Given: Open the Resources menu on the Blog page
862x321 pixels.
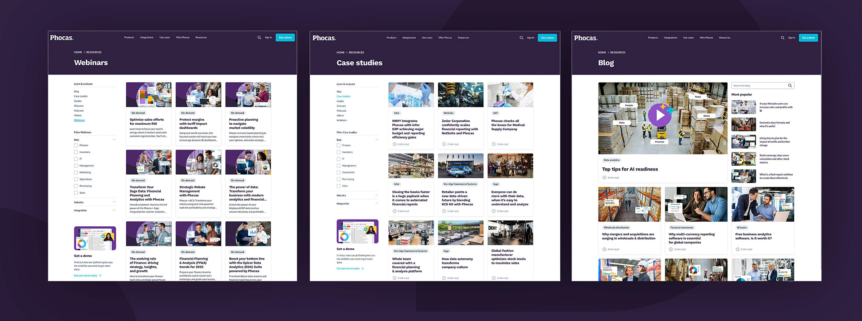Looking at the screenshot, I should point(725,38).
